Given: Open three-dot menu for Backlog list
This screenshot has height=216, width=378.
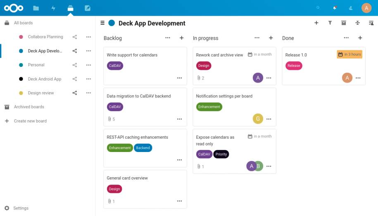Looking at the screenshot, I should click(x=168, y=38).
